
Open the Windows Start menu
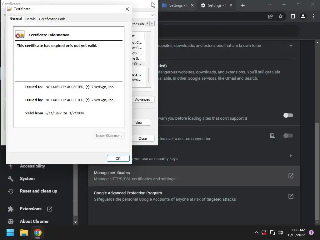click(x=10, y=232)
